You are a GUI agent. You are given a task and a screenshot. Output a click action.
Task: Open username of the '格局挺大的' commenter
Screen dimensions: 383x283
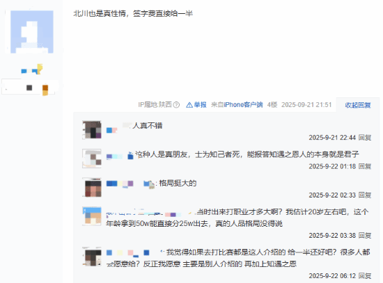pyautogui.click(x=131, y=184)
